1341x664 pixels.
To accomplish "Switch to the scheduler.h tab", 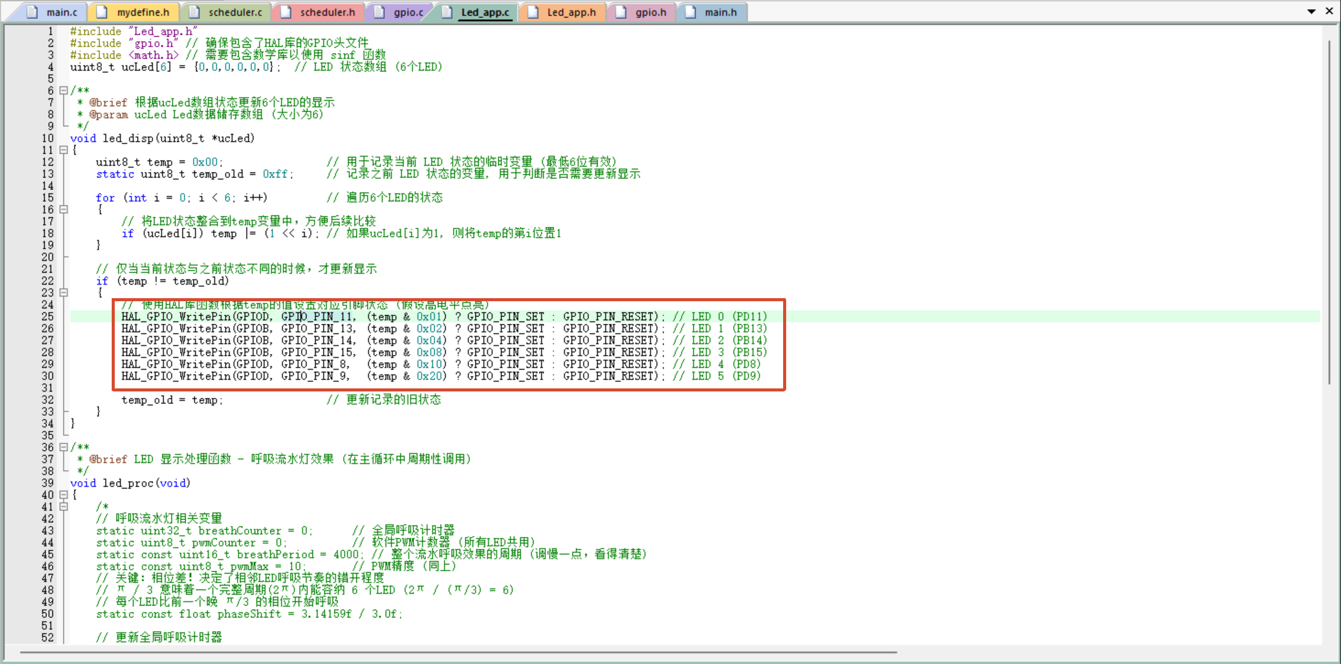I will (x=327, y=12).
